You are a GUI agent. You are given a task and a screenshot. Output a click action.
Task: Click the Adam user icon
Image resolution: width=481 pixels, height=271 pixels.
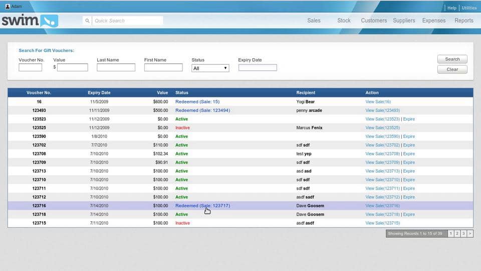pyautogui.click(x=8, y=6)
